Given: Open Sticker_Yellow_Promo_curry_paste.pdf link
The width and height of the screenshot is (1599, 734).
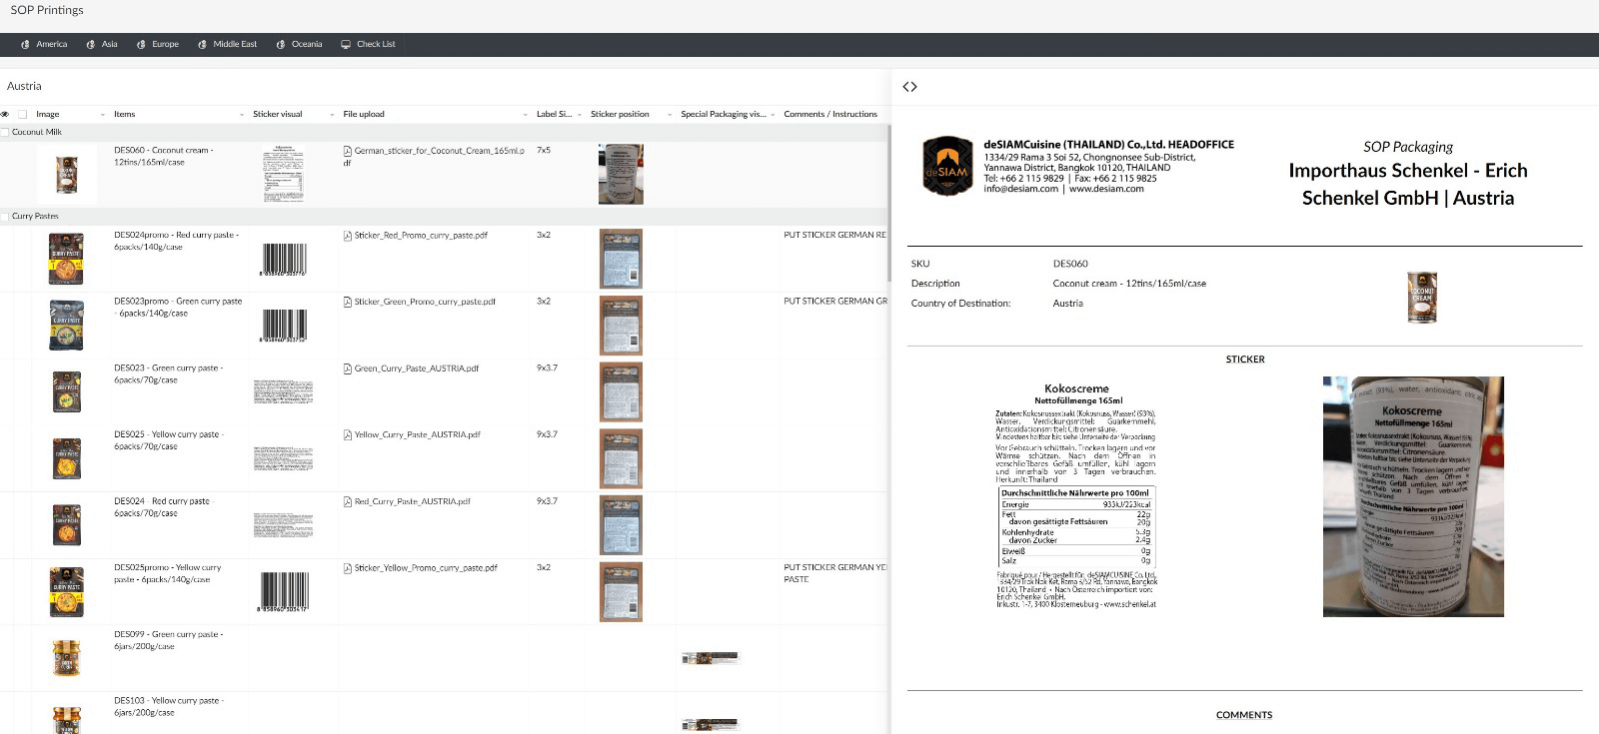Looking at the screenshot, I should click(x=426, y=568).
